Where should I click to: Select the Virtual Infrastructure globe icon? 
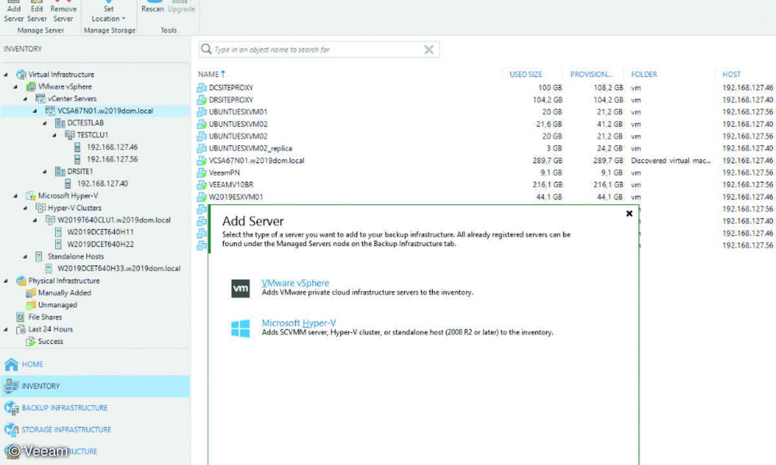point(21,74)
